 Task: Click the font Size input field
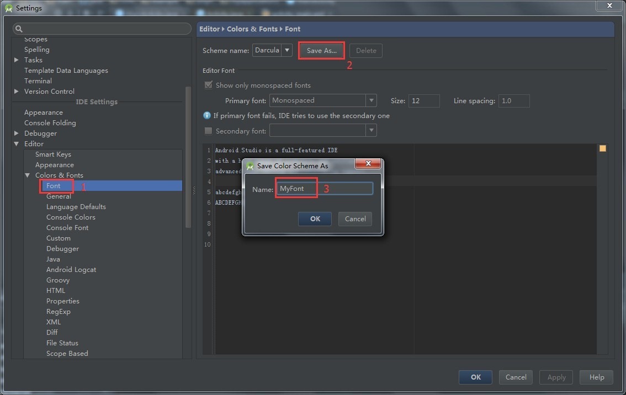click(x=423, y=101)
